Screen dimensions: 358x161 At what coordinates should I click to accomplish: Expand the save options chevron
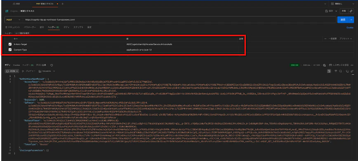[337, 11]
